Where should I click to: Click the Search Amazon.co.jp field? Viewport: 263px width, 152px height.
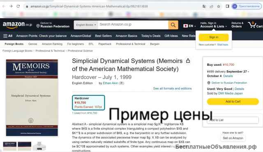[x=133, y=25]
